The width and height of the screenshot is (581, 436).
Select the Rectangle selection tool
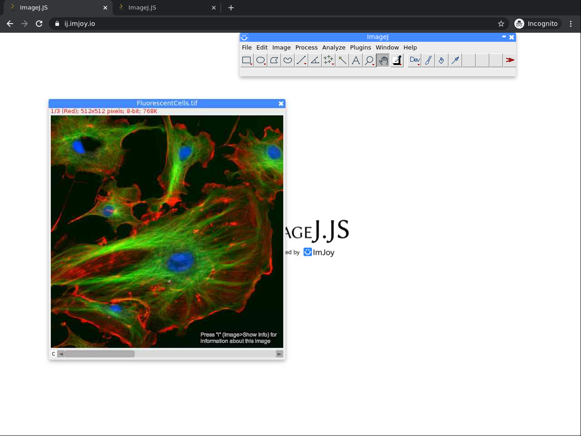coord(246,60)
